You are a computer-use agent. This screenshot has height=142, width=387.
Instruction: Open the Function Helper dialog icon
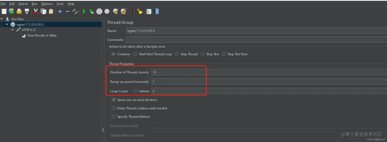click(x=149, y=11)
